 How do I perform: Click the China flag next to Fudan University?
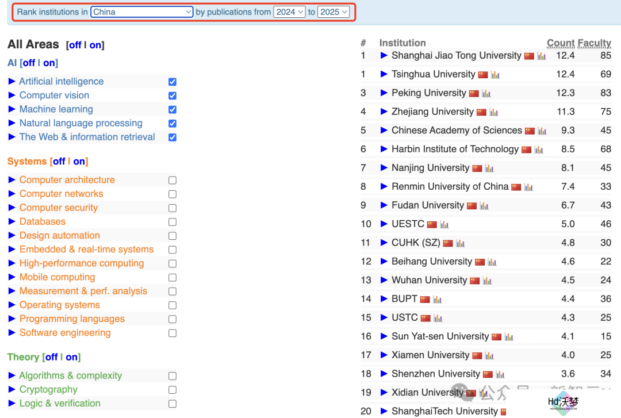point(471,206)
